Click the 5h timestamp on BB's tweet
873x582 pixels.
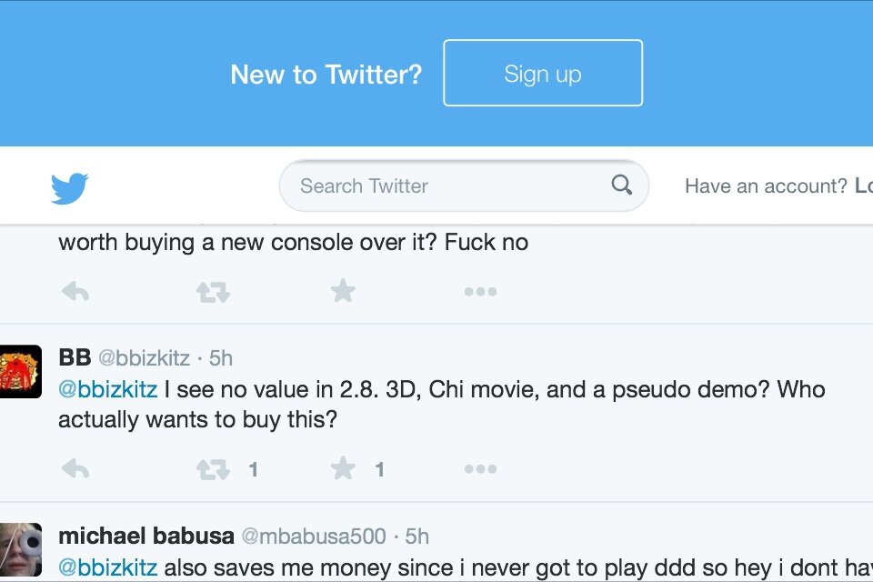pyautogui.click(x=221, y=357)
